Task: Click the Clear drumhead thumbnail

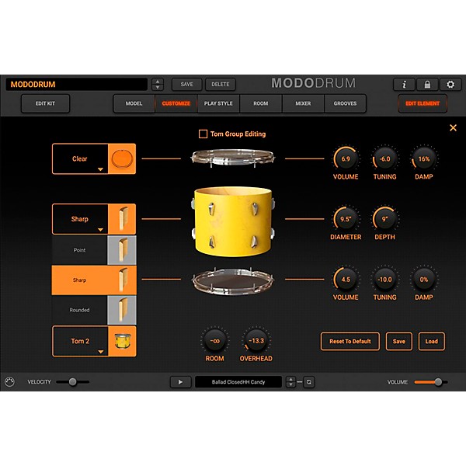Action: [122, 158]
